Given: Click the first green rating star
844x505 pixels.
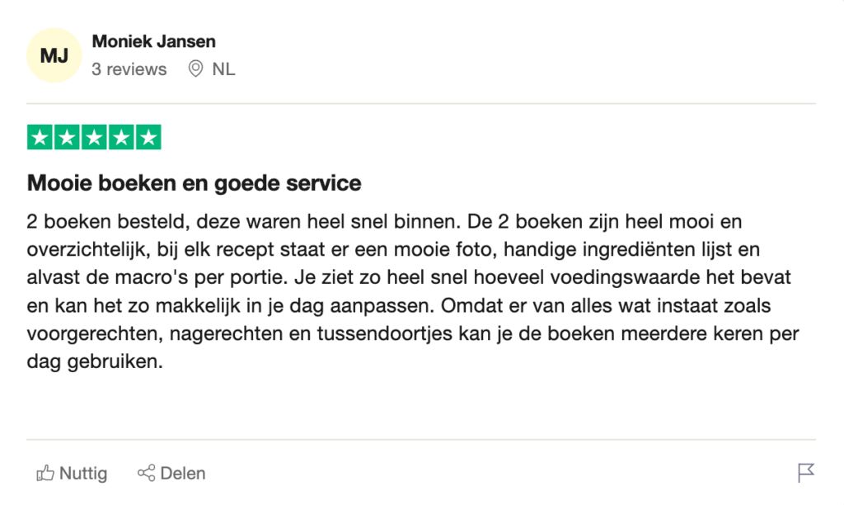Looking at the screenshot, I should (x=40, y=138).
